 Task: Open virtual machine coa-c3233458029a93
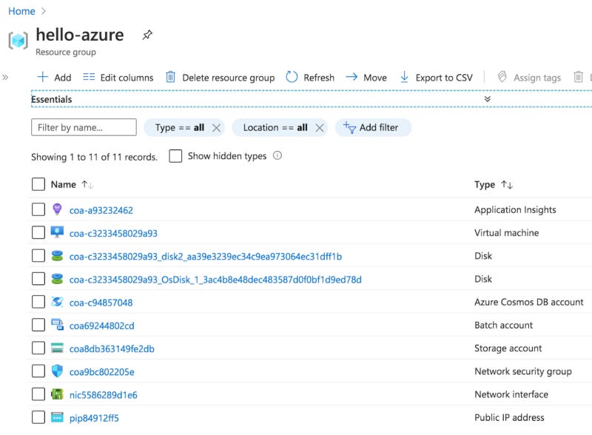point(113,233)
